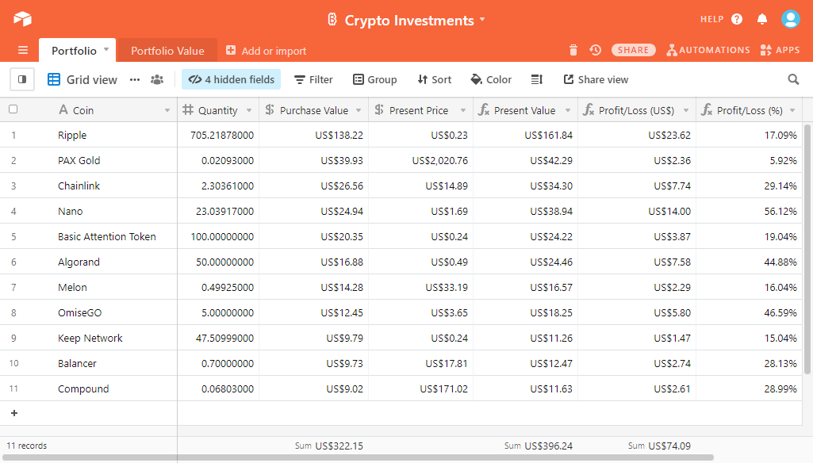Open the trash bin icon

573,50
